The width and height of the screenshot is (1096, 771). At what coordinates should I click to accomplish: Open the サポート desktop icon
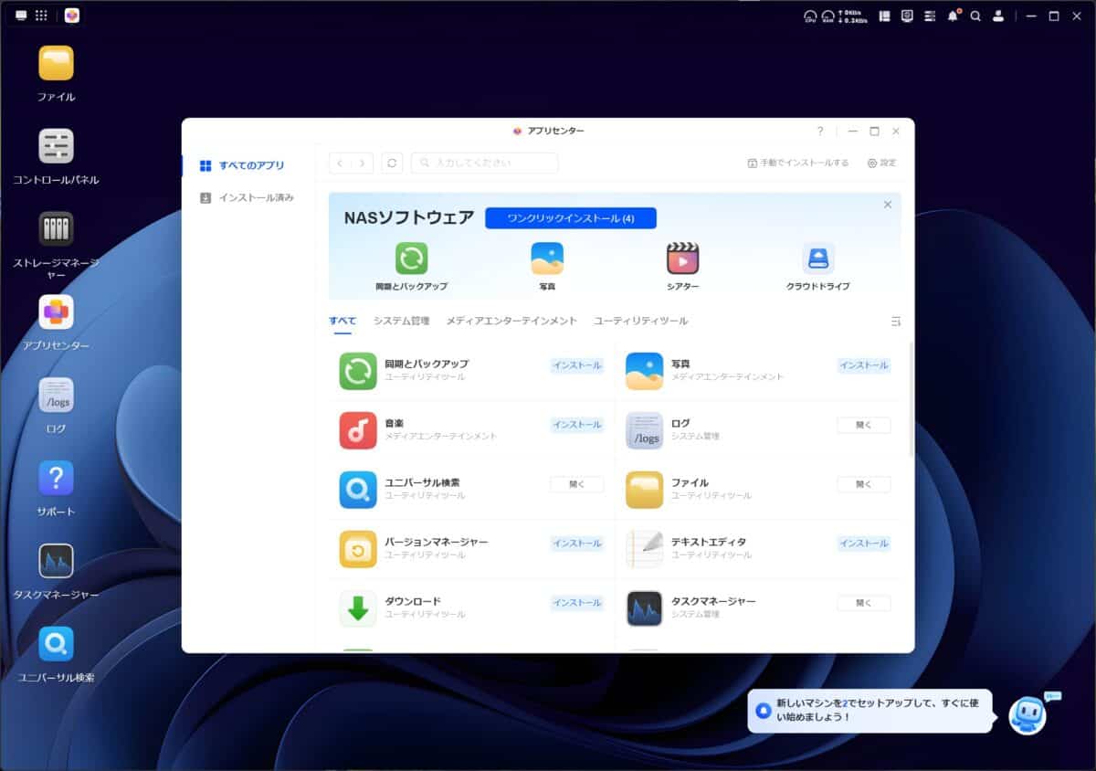coord(56,479)
